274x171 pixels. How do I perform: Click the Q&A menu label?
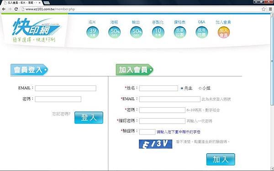201,22
